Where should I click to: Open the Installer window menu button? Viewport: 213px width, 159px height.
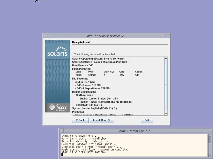click(x=45, y=36)
